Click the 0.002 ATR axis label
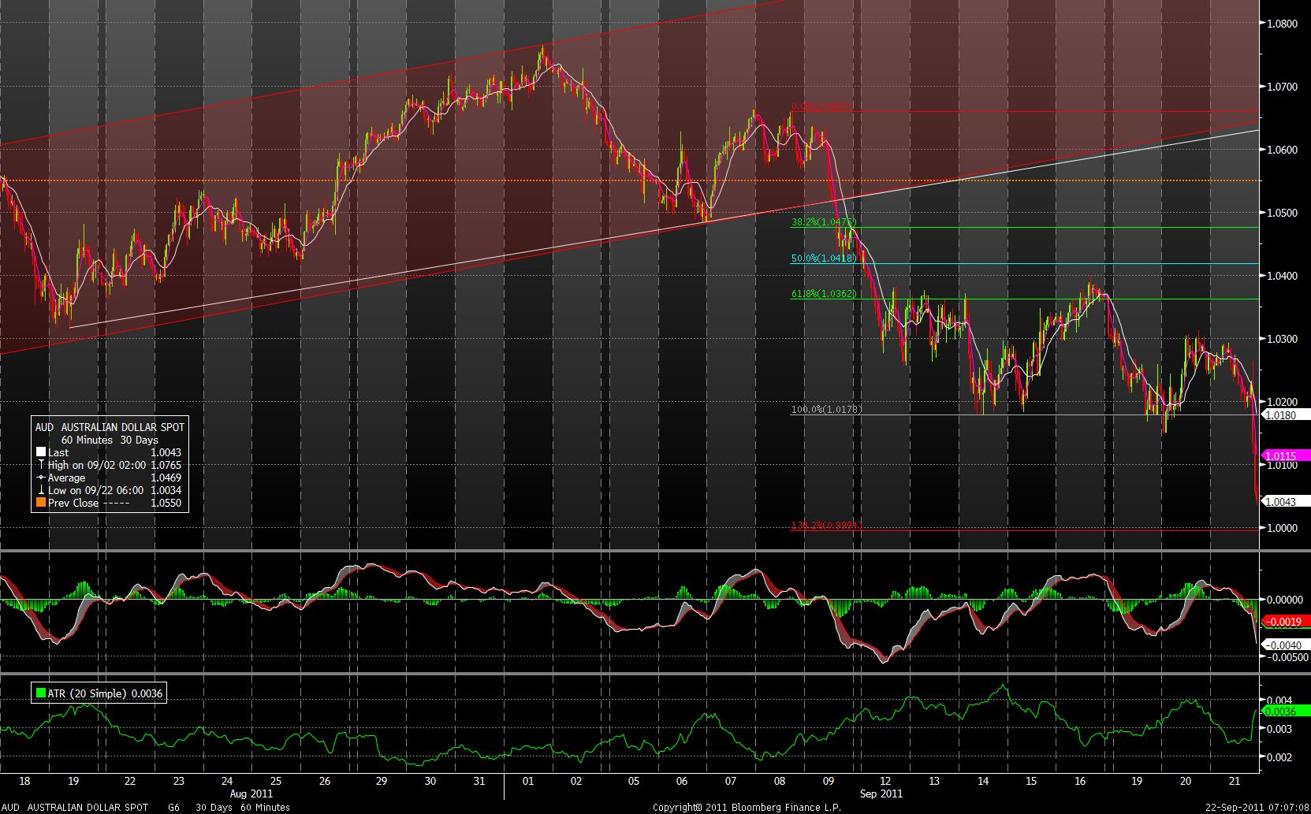1311x814 pixels. 1278,757
